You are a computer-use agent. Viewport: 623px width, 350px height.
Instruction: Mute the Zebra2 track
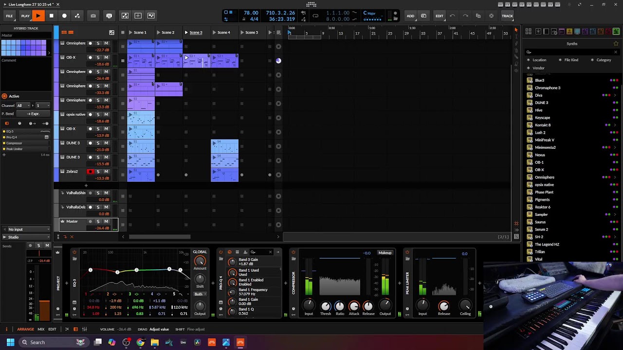tap(106, 172)
